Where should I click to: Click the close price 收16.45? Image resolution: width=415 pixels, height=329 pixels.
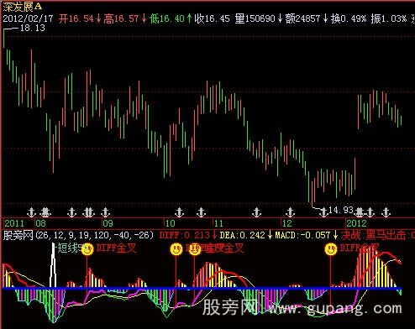tap(212, 18)
